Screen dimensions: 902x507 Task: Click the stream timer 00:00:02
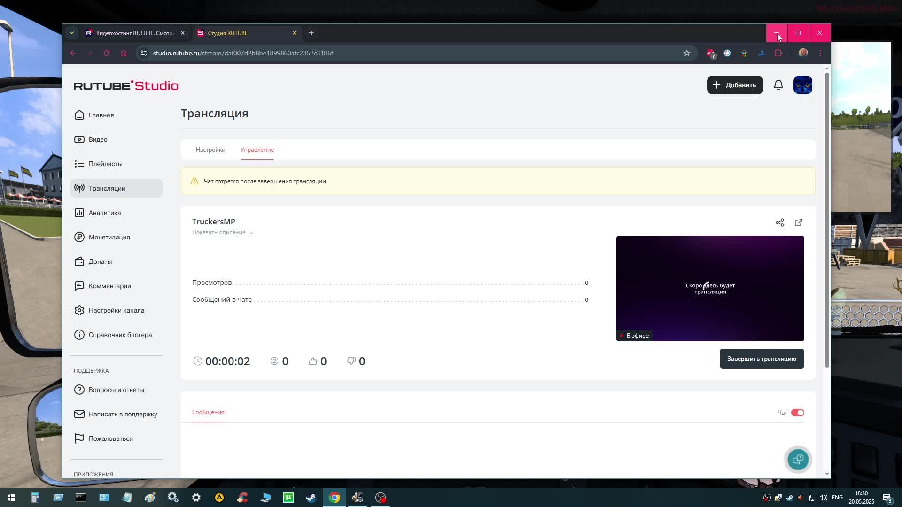(228, 361)
